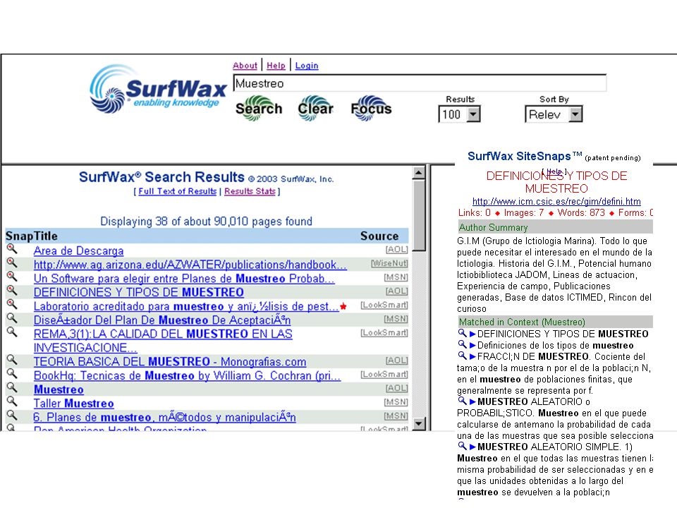Open 6. Planes de muestreo result
The height and width of the screenshot is (508, 677).
point(164,417)
